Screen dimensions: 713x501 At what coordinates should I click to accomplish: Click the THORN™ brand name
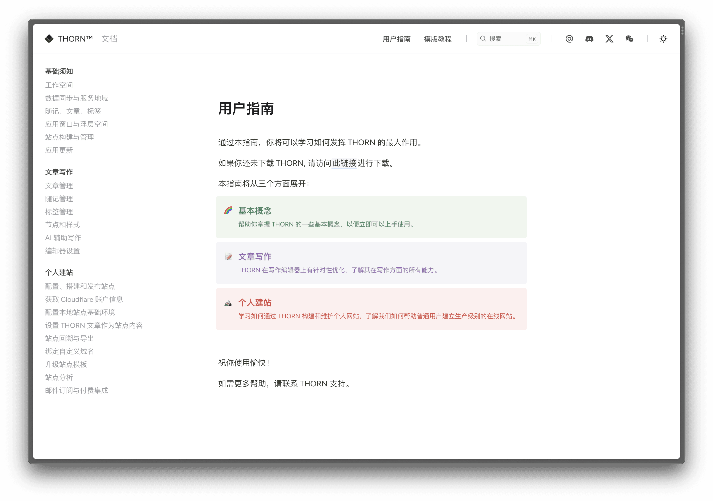[x=75, y=39]
